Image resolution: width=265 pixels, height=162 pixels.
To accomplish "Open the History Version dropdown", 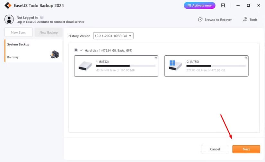I will (113, 36).
